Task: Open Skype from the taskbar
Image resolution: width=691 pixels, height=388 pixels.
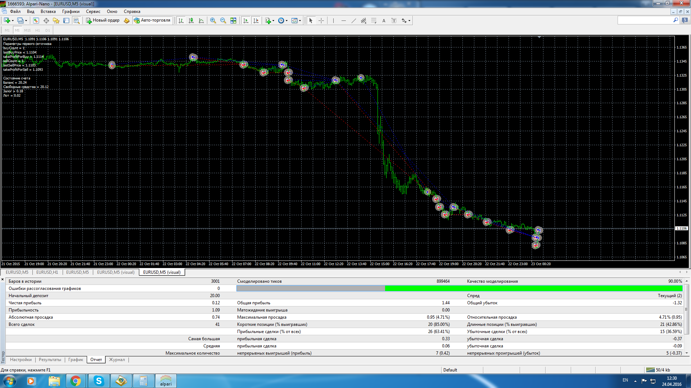Action: [x=99, y=381]
